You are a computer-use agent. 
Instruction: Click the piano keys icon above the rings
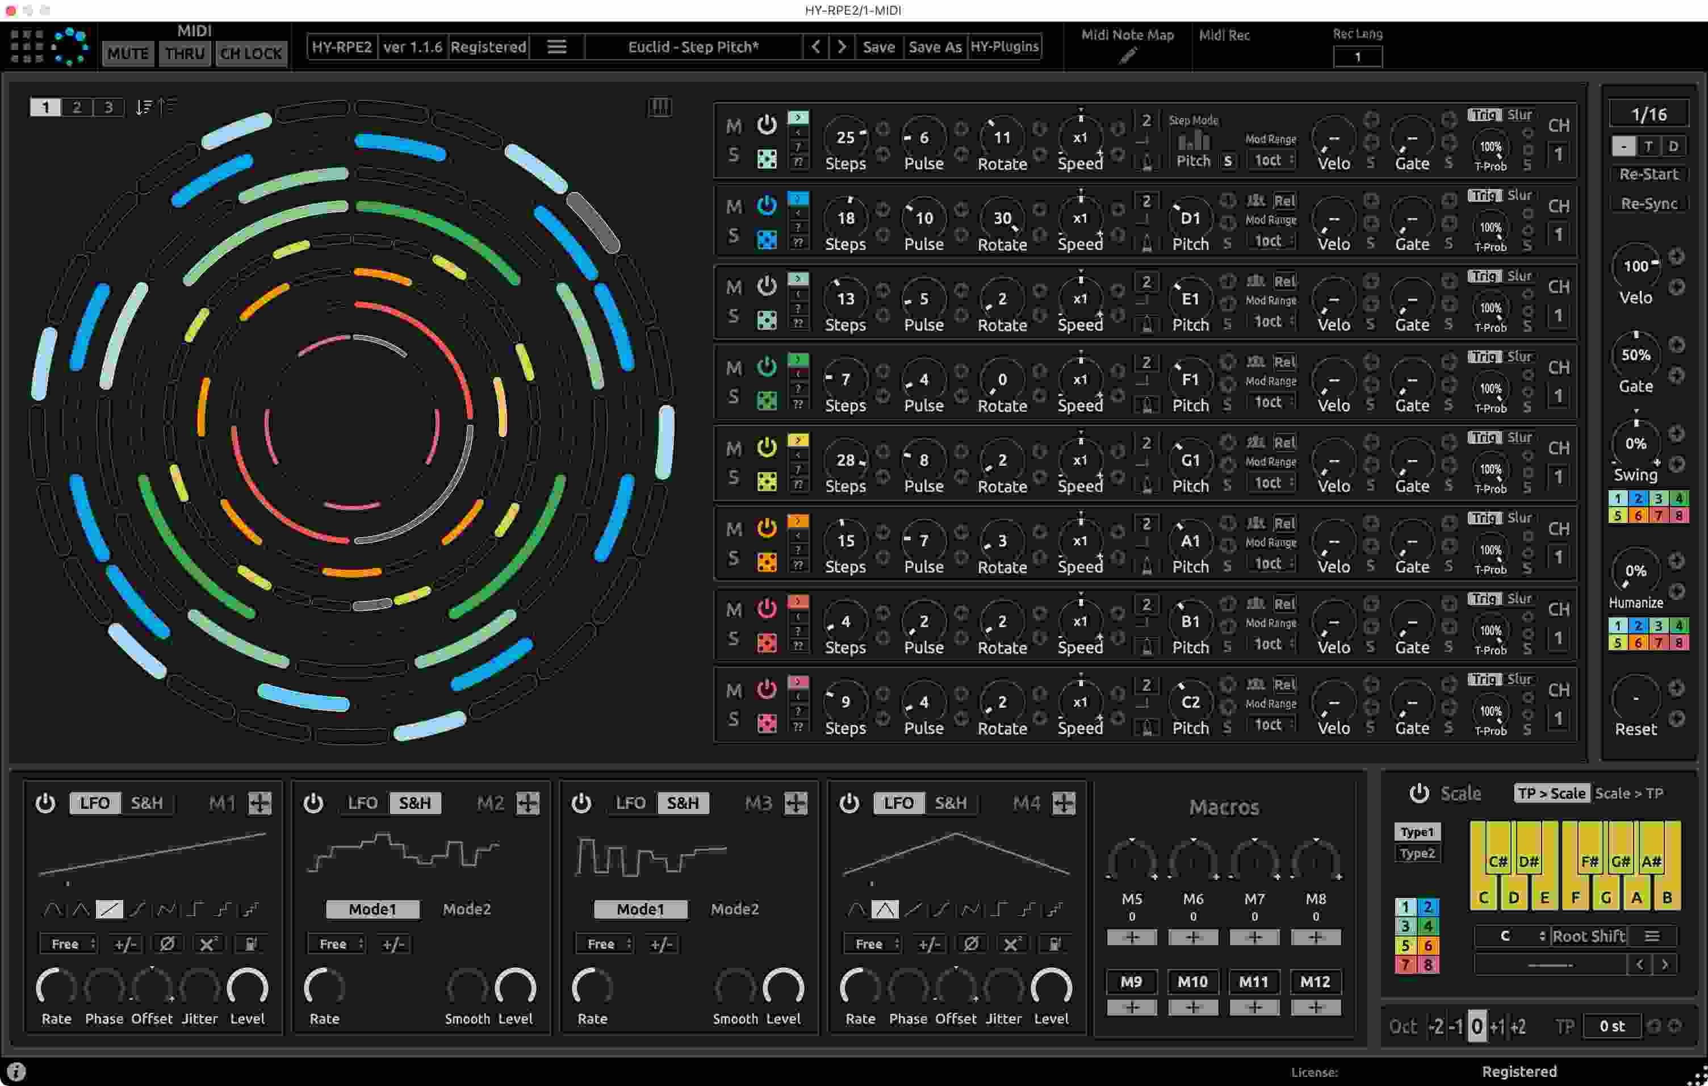pos(660,107)
